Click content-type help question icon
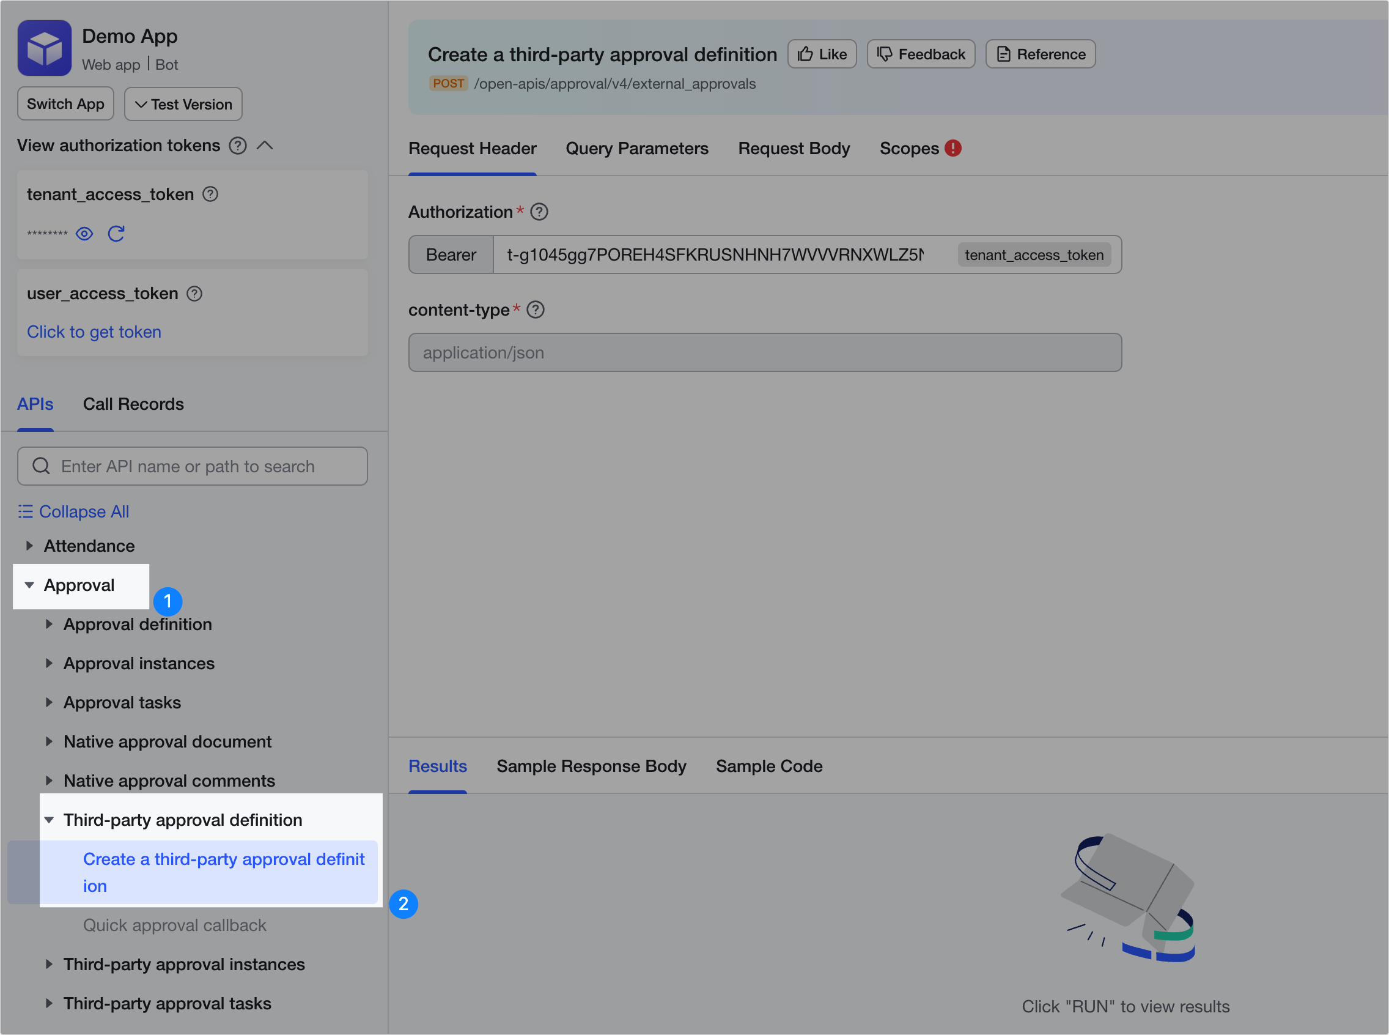Image resolution: width=1389 pixels, height=1035 pixels. [x=536, y=310]
